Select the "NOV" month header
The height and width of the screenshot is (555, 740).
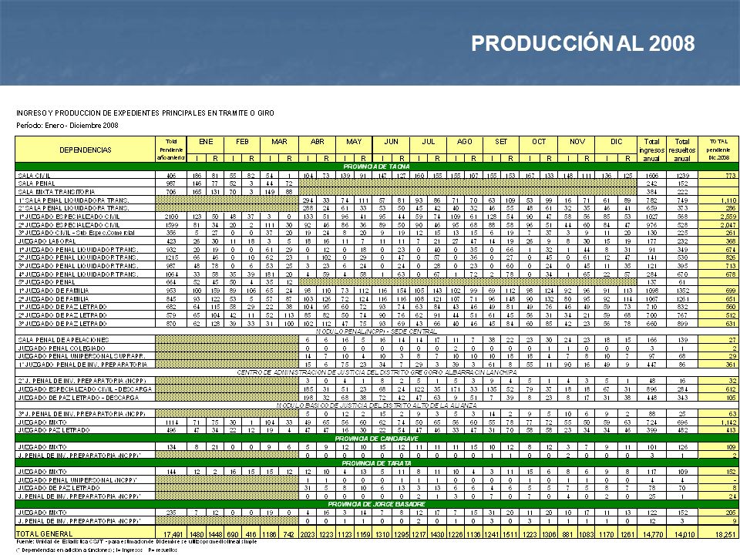[577, 142]
